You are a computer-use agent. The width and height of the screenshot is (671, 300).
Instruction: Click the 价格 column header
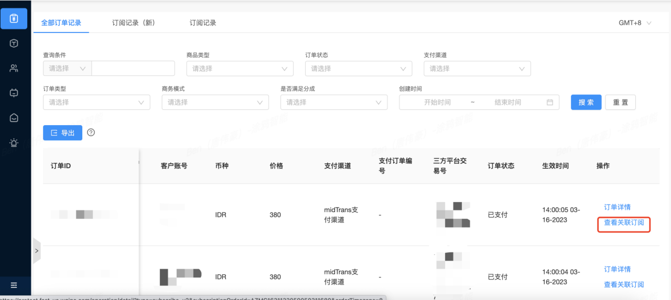[276, 166]
